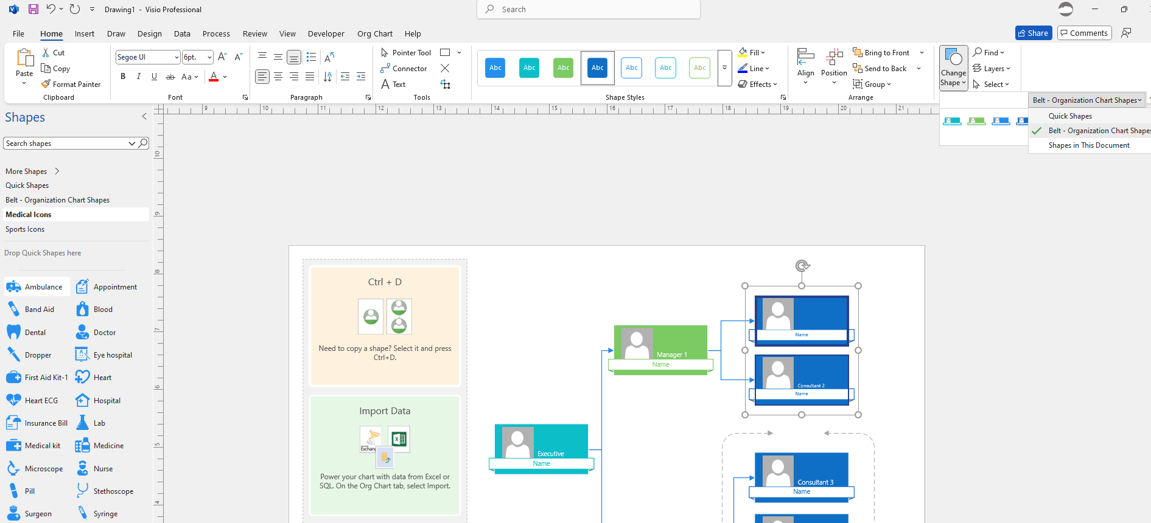Select the Manager 1 org chart shape

pos(660,350)
